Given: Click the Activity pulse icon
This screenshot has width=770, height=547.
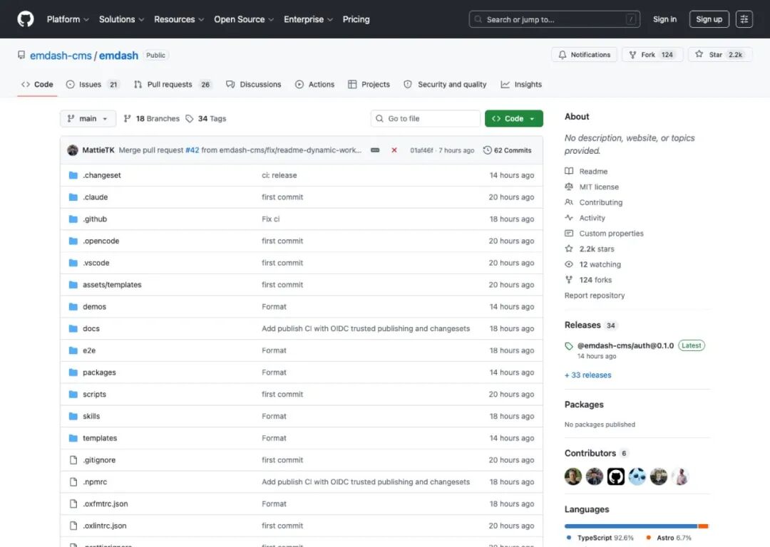Looking at the screenshot, I should (569, 218).
